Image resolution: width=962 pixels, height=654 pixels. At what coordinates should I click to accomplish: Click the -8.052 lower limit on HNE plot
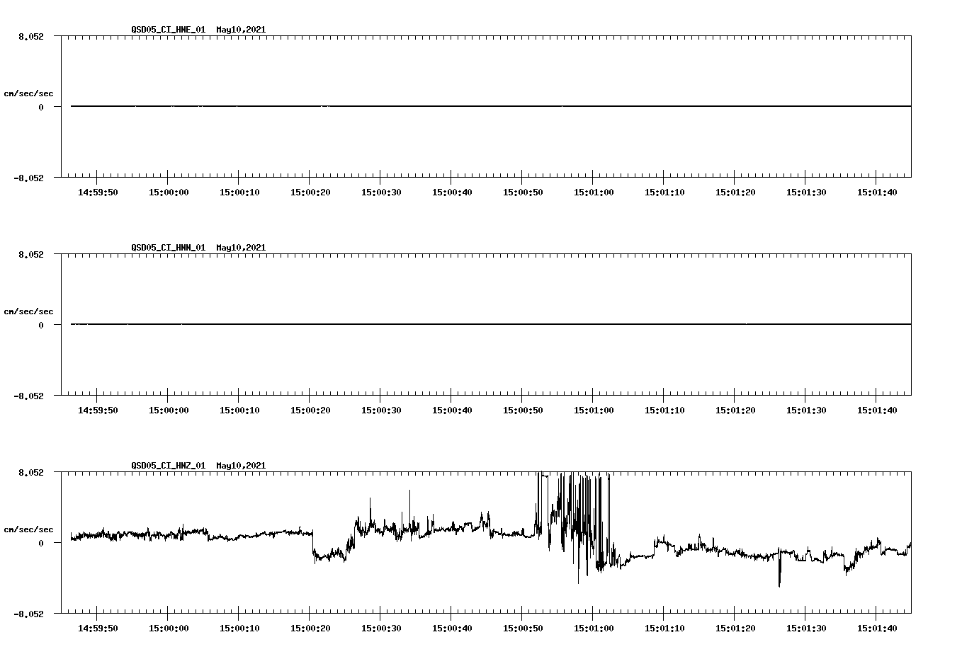[x=28, y=178]
